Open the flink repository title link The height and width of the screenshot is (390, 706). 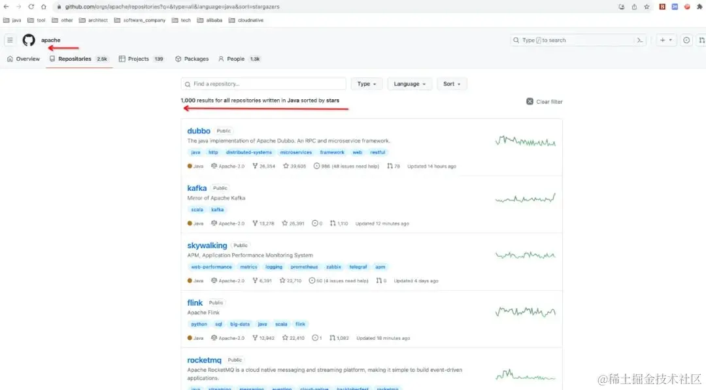point(195,302)
